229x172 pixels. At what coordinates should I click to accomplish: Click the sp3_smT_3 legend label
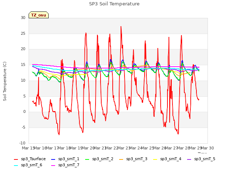point(137,159)
